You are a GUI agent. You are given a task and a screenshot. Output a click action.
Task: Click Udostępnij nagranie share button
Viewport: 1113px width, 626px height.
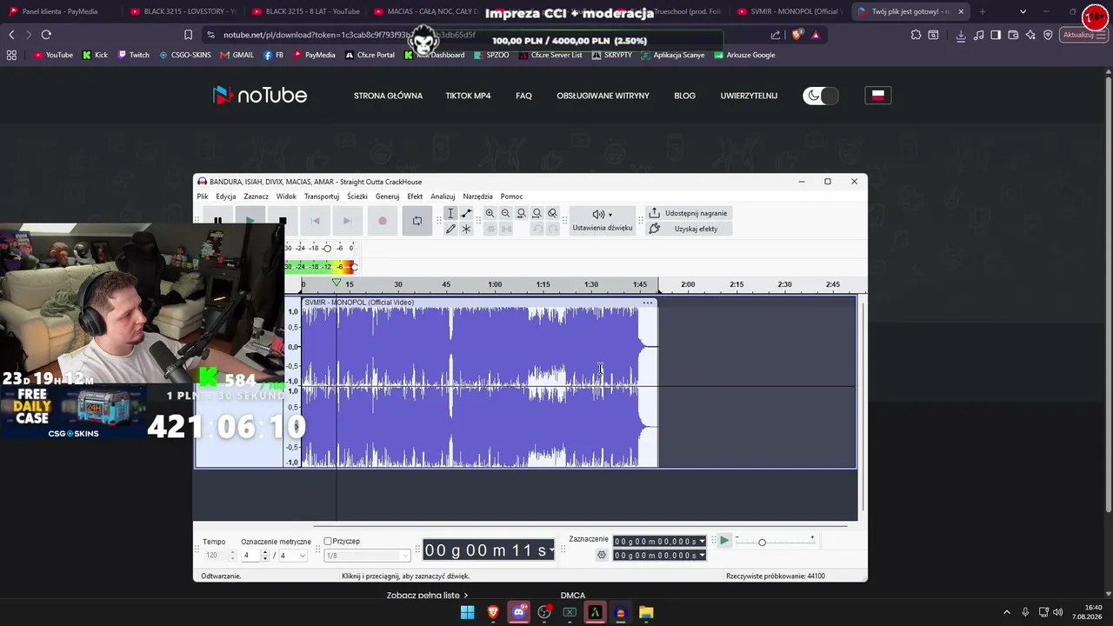(688, 213)
